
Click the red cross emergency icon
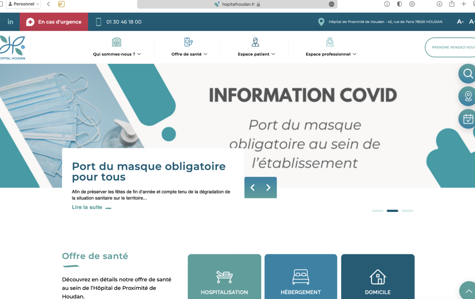(30, 22)
